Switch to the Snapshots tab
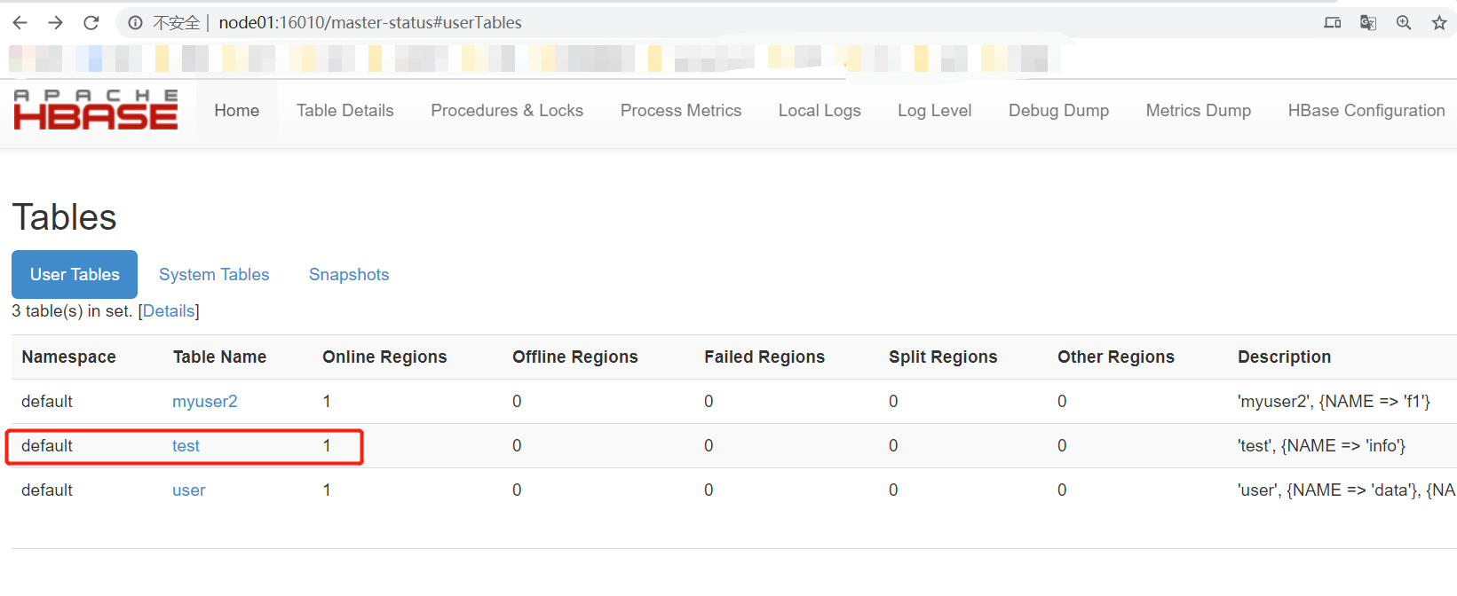Viewport: 1457px width, 596px height. (349, 274)
